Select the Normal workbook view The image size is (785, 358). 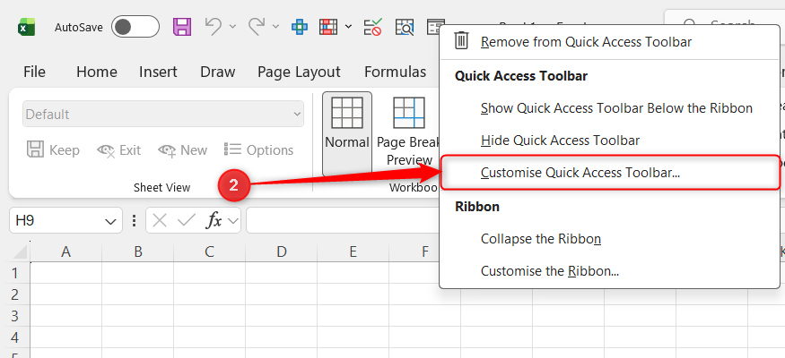tap(347, 133)
